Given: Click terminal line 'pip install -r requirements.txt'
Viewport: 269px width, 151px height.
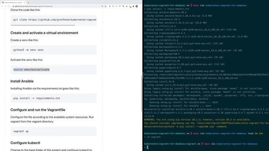Looking at the screenshot, I should tap(166, 9).
